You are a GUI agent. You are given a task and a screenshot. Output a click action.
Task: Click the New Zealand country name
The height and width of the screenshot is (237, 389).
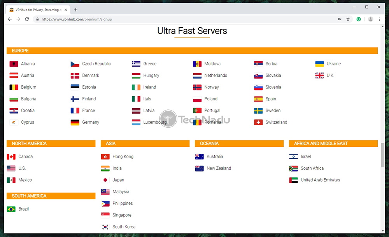click(x=219, y=168)
